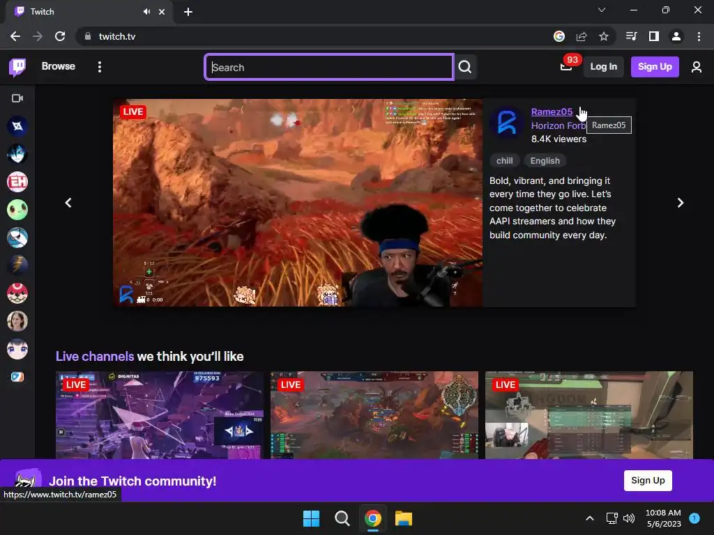Share this page via address bar icon
The image size is (714, 535).
(582, 36)
